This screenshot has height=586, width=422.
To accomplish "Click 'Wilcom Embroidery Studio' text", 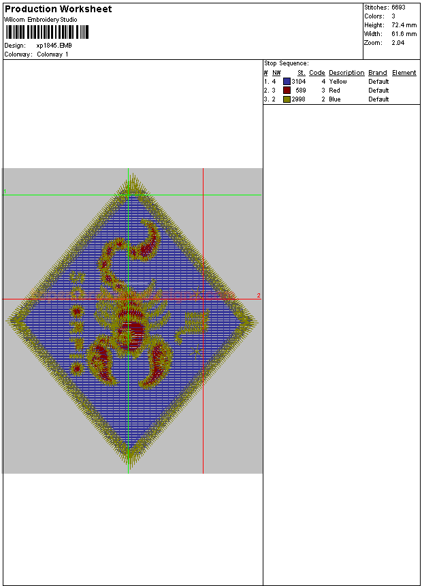I will (40, 20).
